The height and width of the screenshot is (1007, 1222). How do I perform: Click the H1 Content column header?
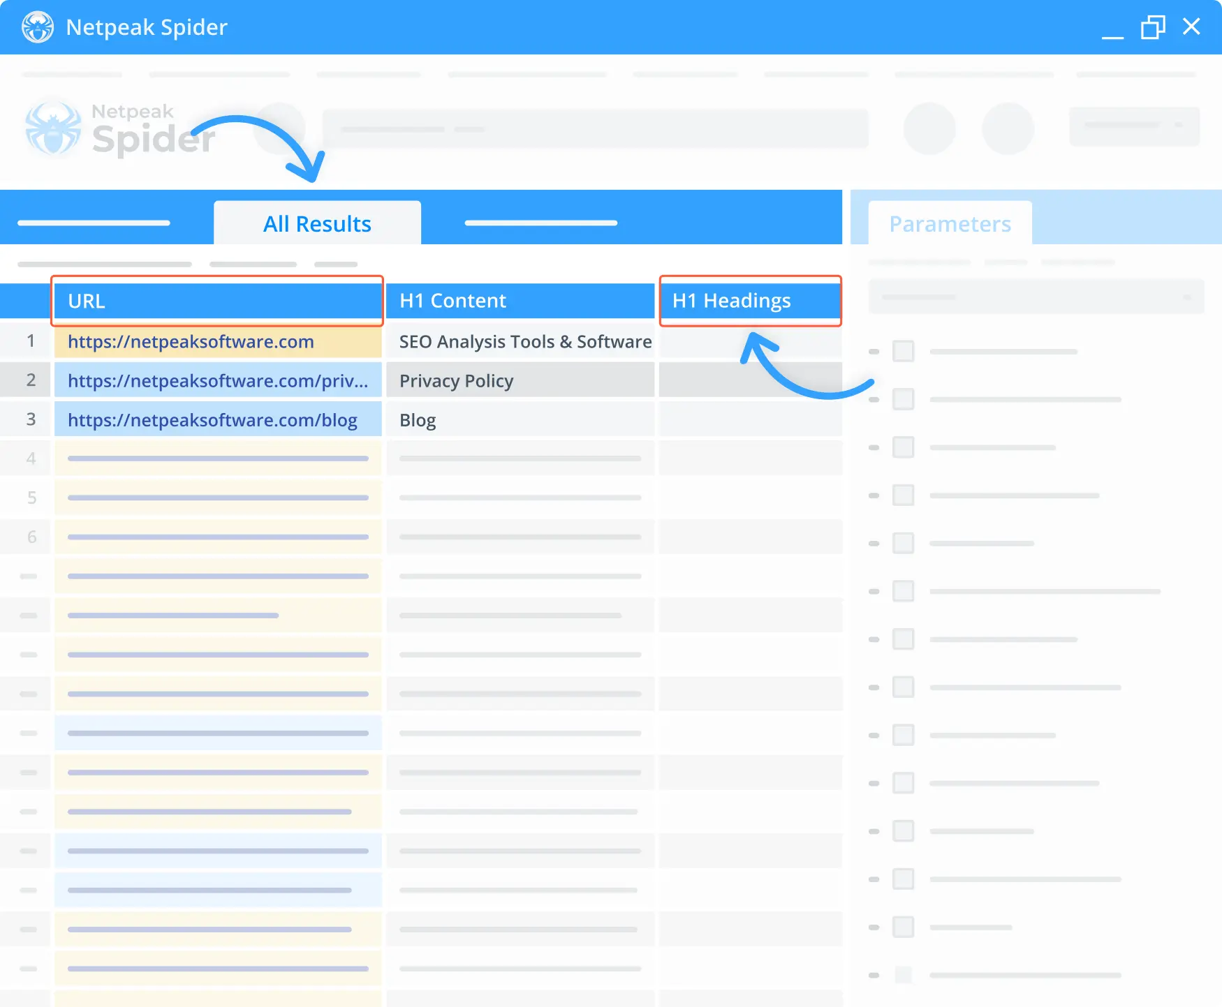pyautogui.click(x=520, y=301)
